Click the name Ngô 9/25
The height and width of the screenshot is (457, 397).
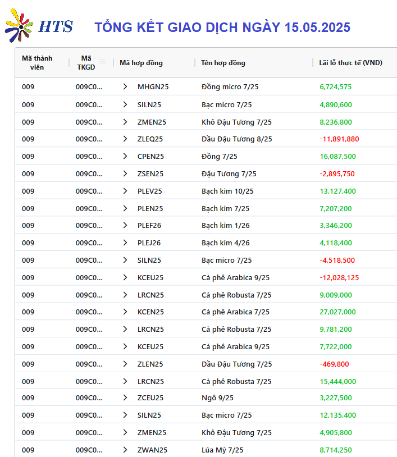click(217, 398)
